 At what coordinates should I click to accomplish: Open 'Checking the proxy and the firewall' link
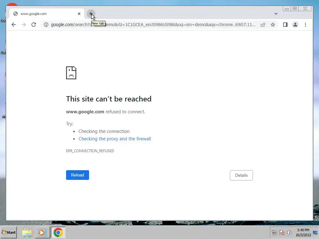point(115,138)
